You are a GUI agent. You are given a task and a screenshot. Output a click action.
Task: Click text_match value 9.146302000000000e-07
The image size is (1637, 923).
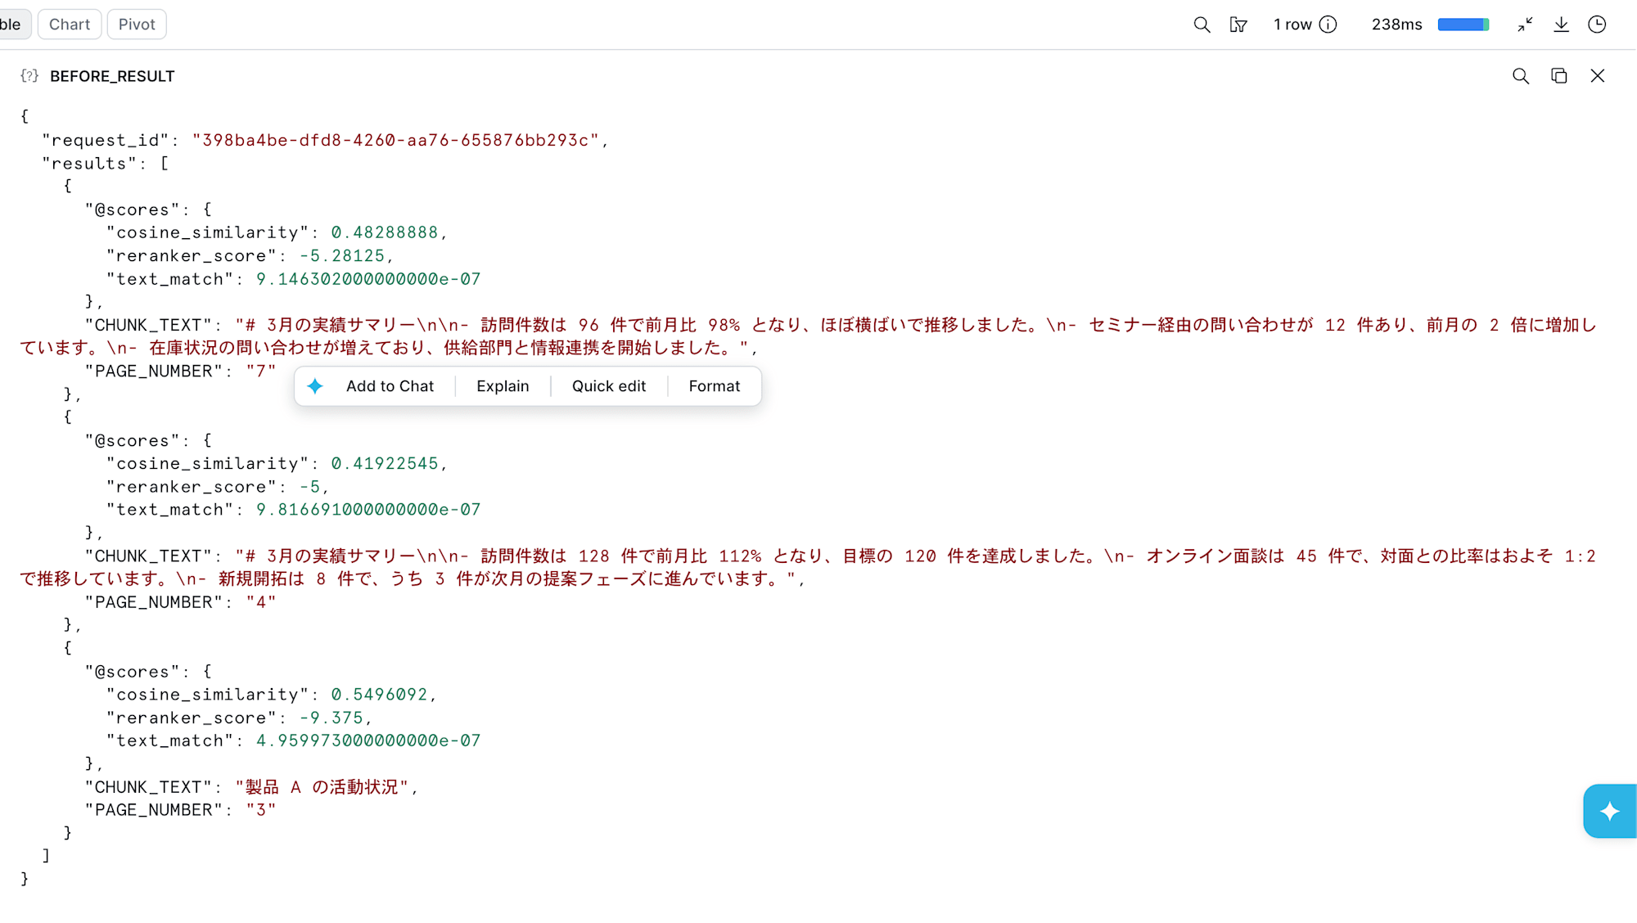(368, 279)
